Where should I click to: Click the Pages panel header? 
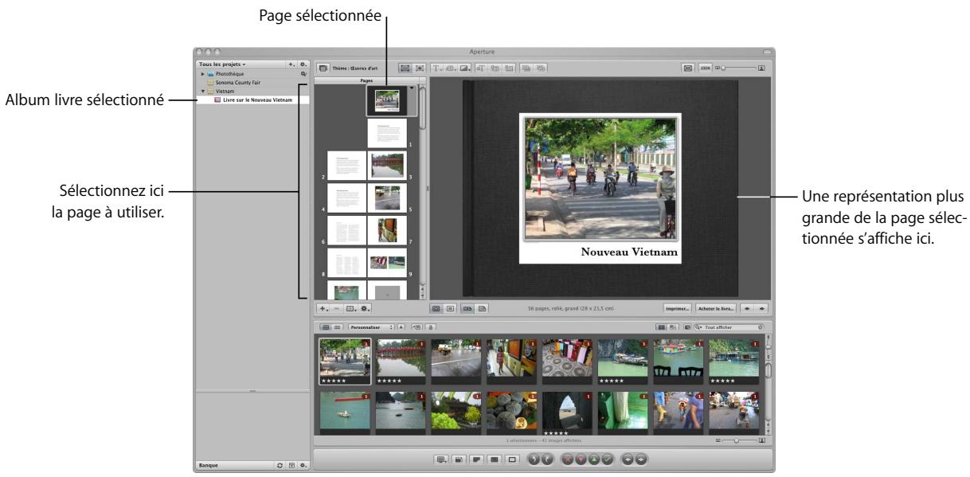pyautogui.click(x=367, y=80)
